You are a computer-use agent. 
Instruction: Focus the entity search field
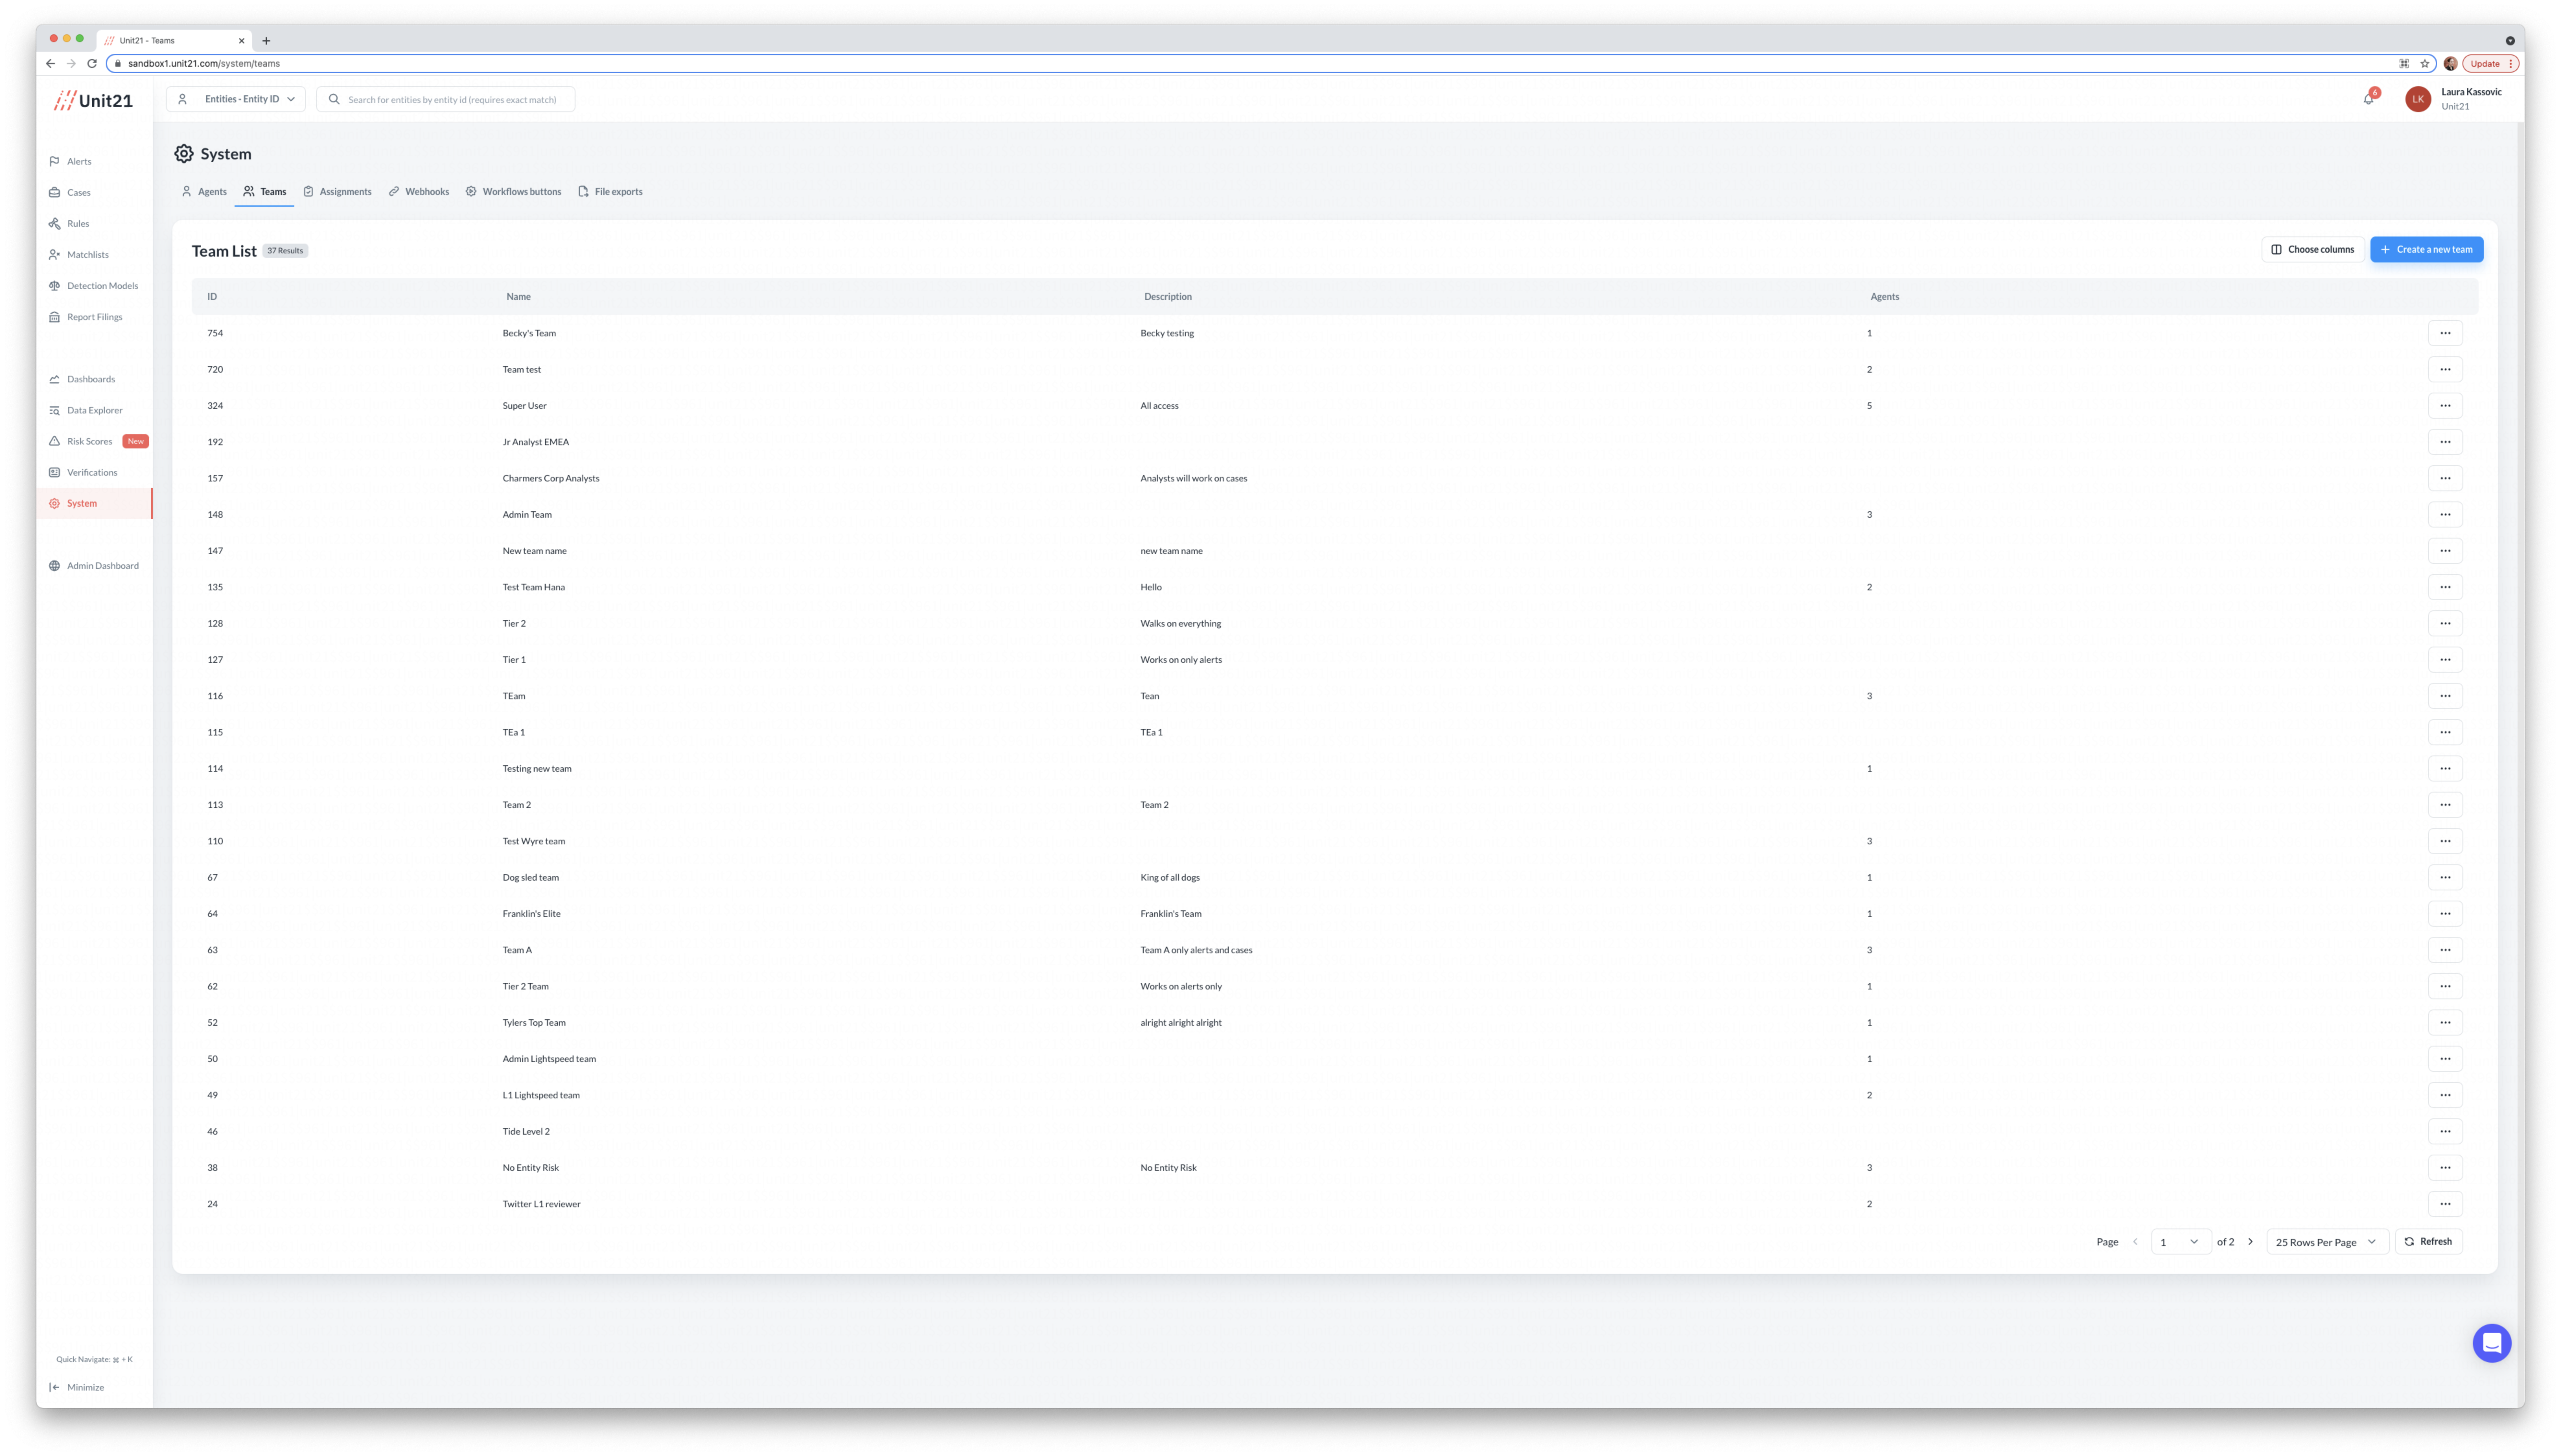(x=446, y=99)
